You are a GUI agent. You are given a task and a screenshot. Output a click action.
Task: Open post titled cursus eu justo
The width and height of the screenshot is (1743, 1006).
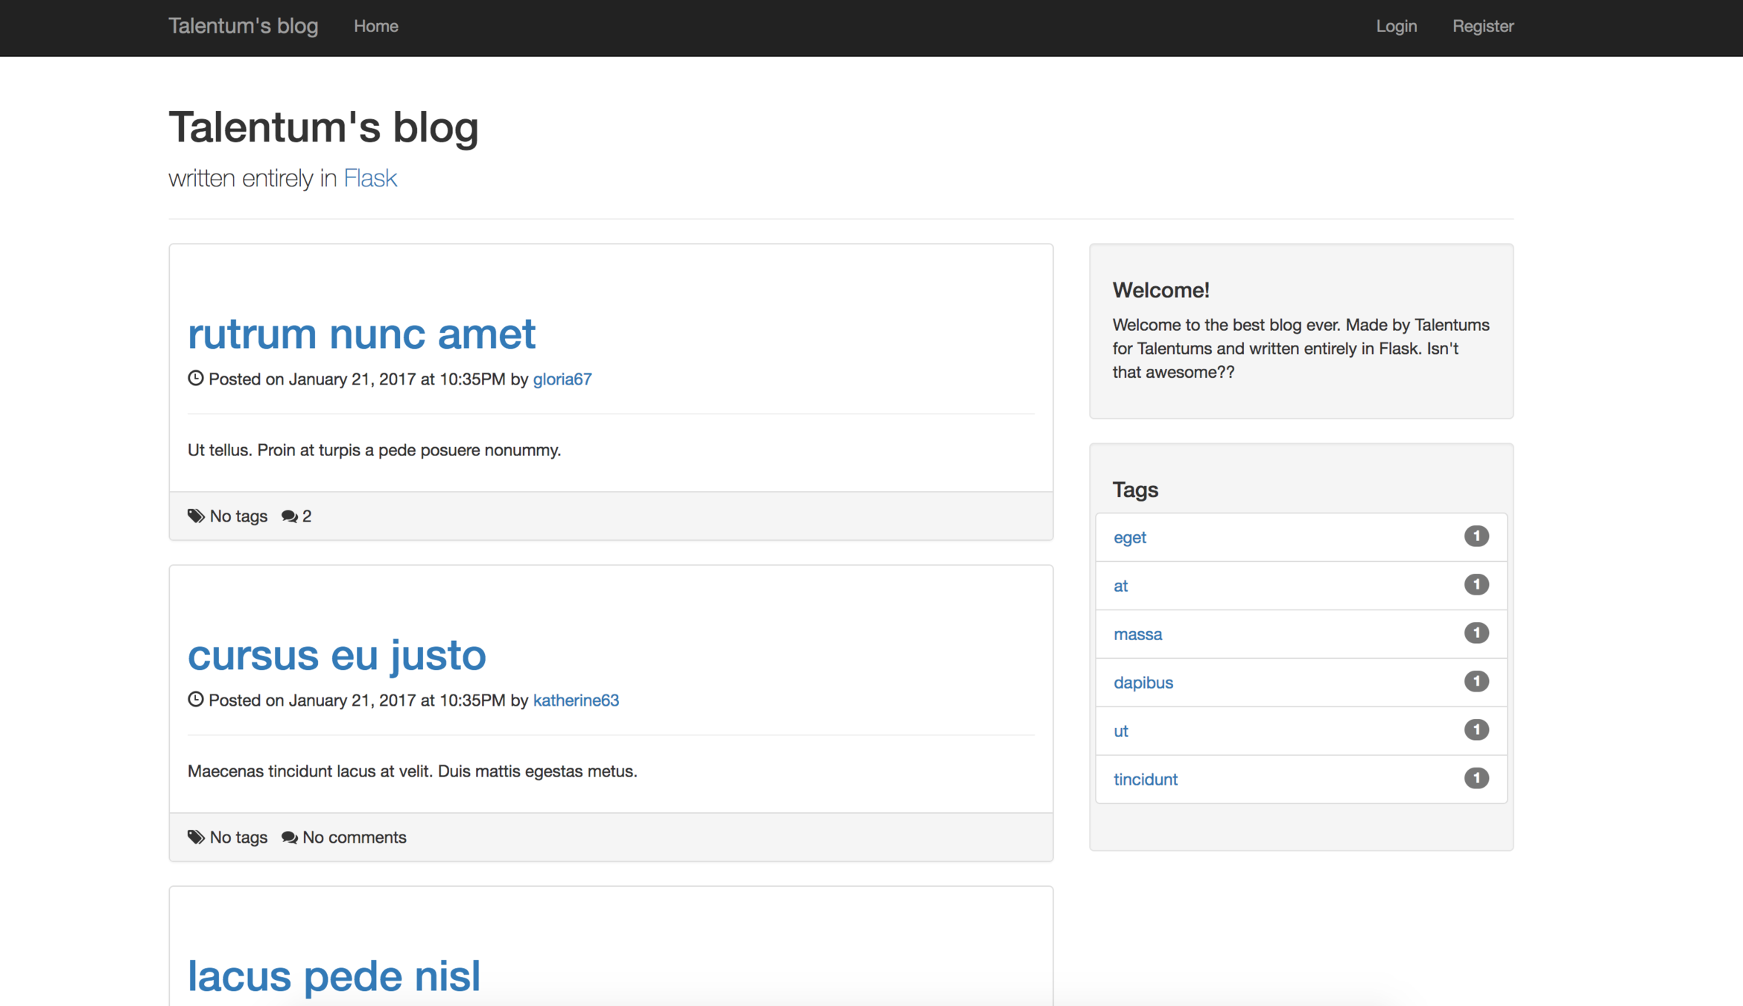pos(337,654)
